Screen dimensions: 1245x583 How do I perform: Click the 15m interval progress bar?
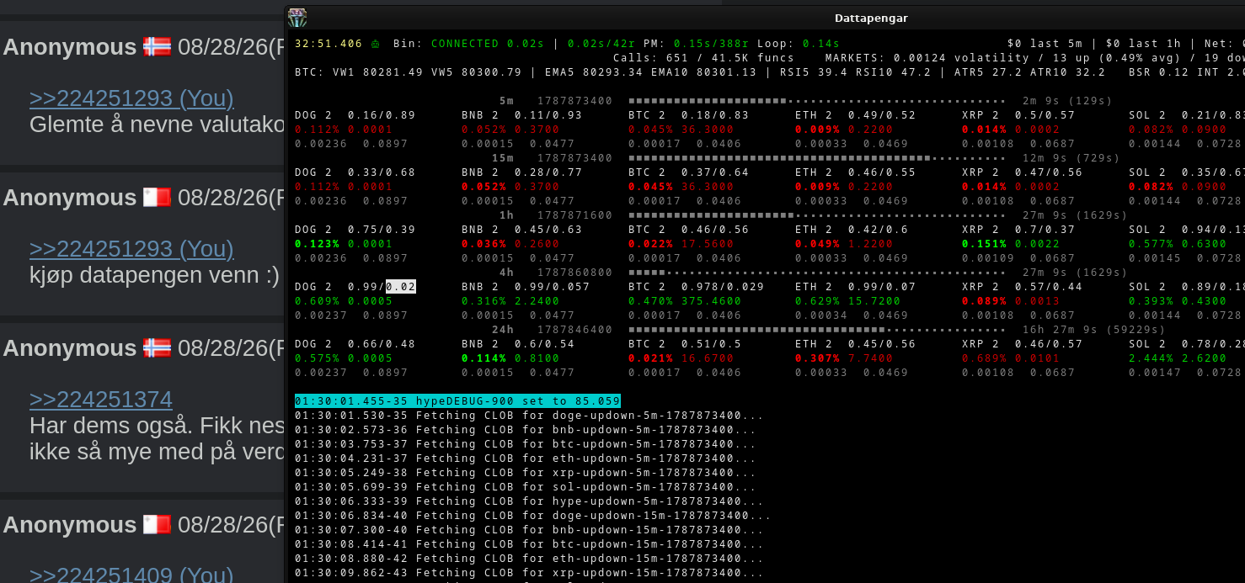(817, 158)
